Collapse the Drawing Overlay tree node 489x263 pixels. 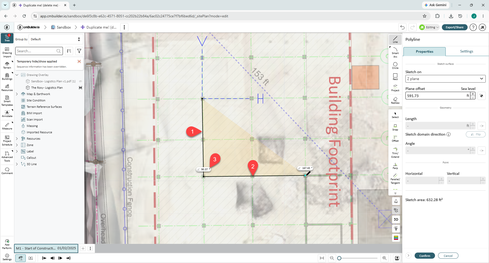pyautogui.click(x=17, y=75)
